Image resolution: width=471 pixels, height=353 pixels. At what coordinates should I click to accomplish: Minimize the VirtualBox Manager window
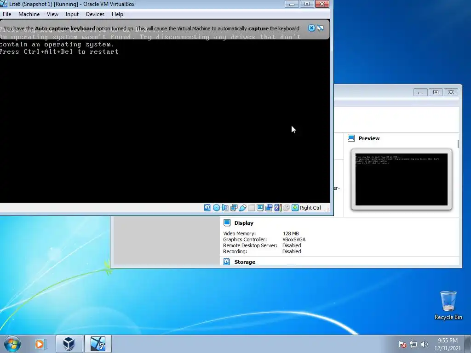tap(420, 92)
